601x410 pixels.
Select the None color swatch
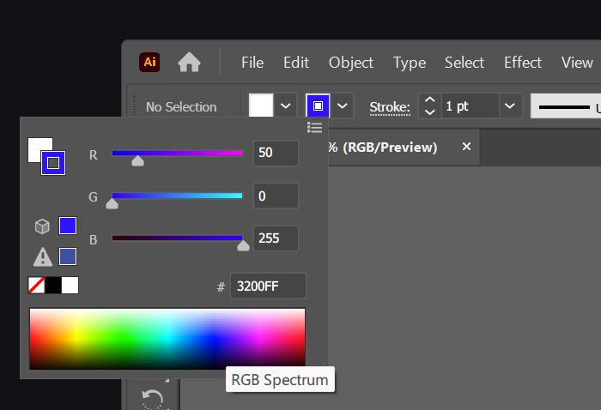pos(36,286)
